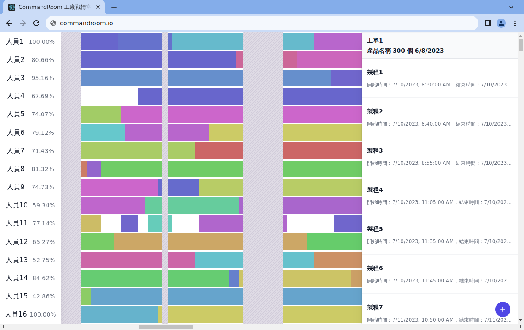Reload the commandroom.io page

(x=36, y=23)
